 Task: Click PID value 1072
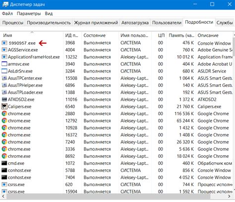pyautogui.click(x=70, y=163)
